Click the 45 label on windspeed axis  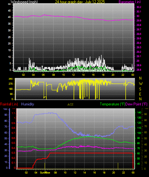(9, 11)
